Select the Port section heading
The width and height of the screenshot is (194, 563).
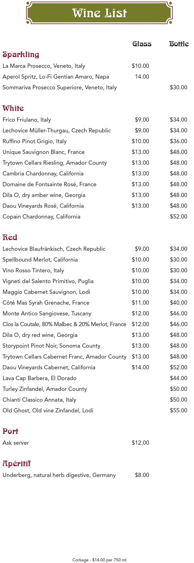pyautogui.click(x=10, y=431)
